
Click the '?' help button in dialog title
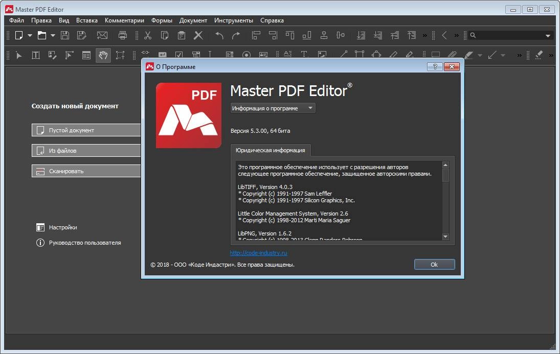pos(435,67)
